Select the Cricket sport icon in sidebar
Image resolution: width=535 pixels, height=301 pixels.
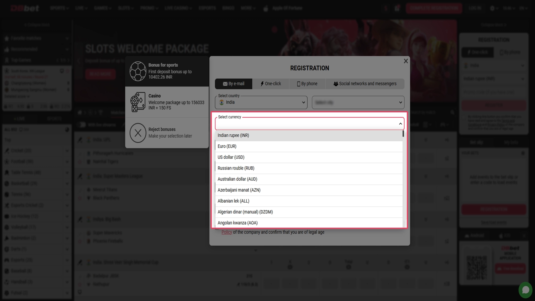pos(7,151)
